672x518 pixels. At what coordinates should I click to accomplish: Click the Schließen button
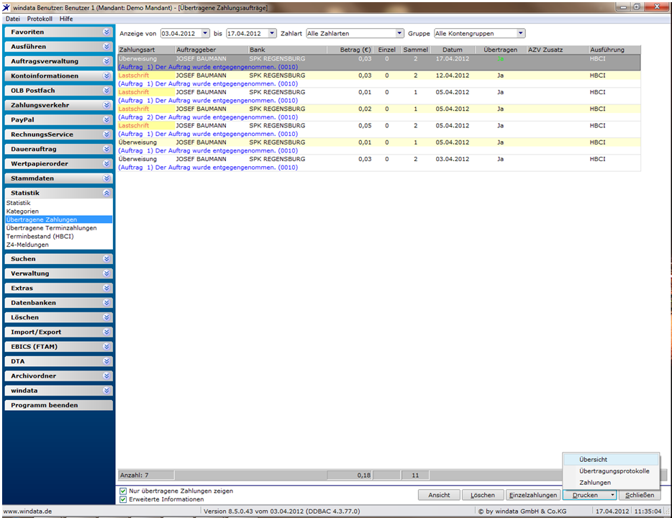click(x=640, y=495)
